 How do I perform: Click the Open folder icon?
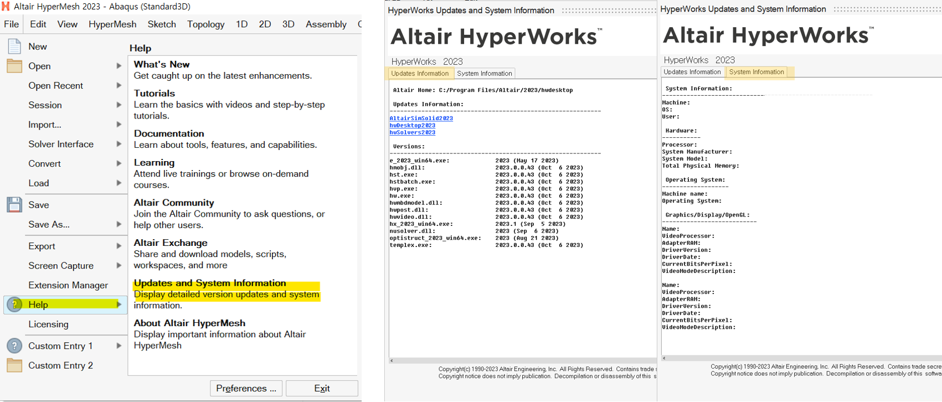[14, 66]
